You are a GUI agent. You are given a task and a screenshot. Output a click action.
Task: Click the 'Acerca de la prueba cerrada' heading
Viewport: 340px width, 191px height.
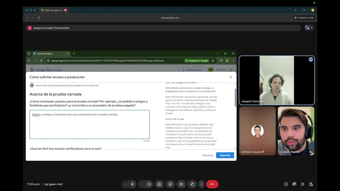click(56, 94)
